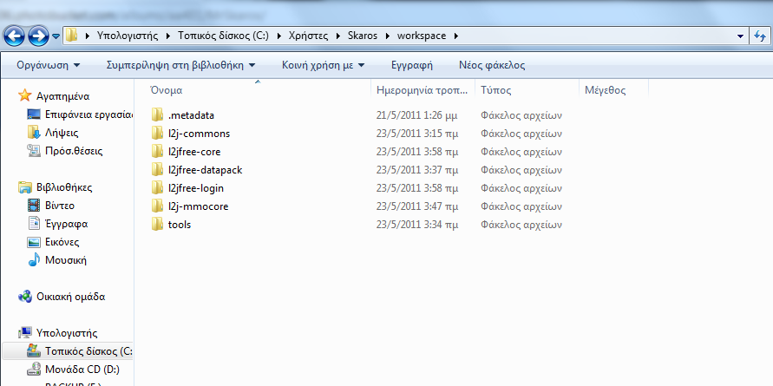Select Χρήστες in the address path
The height and width of the screenshot is (386, 773).
tap(308, 36)
